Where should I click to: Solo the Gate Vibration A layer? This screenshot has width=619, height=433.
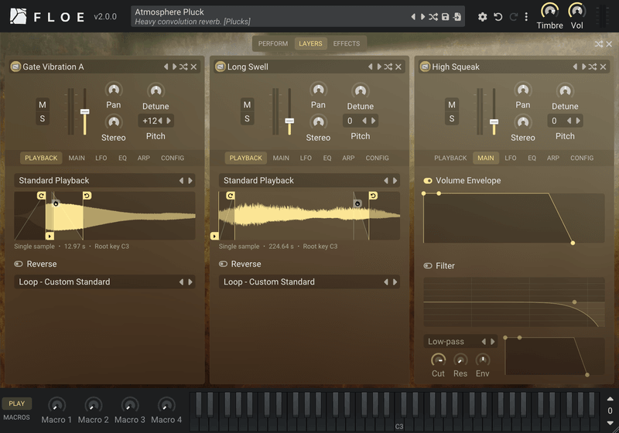[43, 118]
